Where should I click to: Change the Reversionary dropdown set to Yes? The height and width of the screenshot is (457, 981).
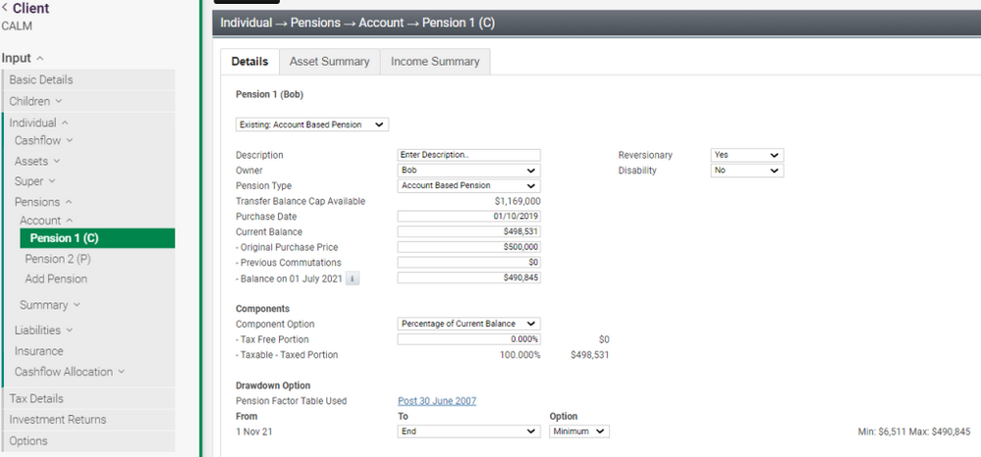pyautogui.click(x=747, y=155)
